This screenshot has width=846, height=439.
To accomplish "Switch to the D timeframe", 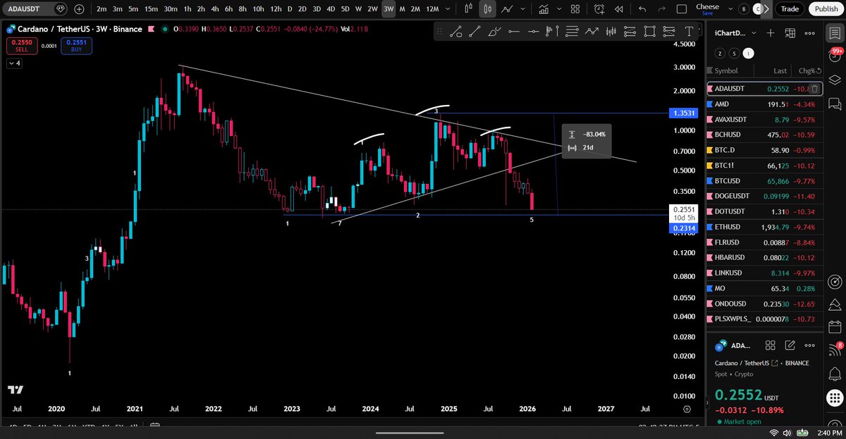I will click(x=290, y=9).
